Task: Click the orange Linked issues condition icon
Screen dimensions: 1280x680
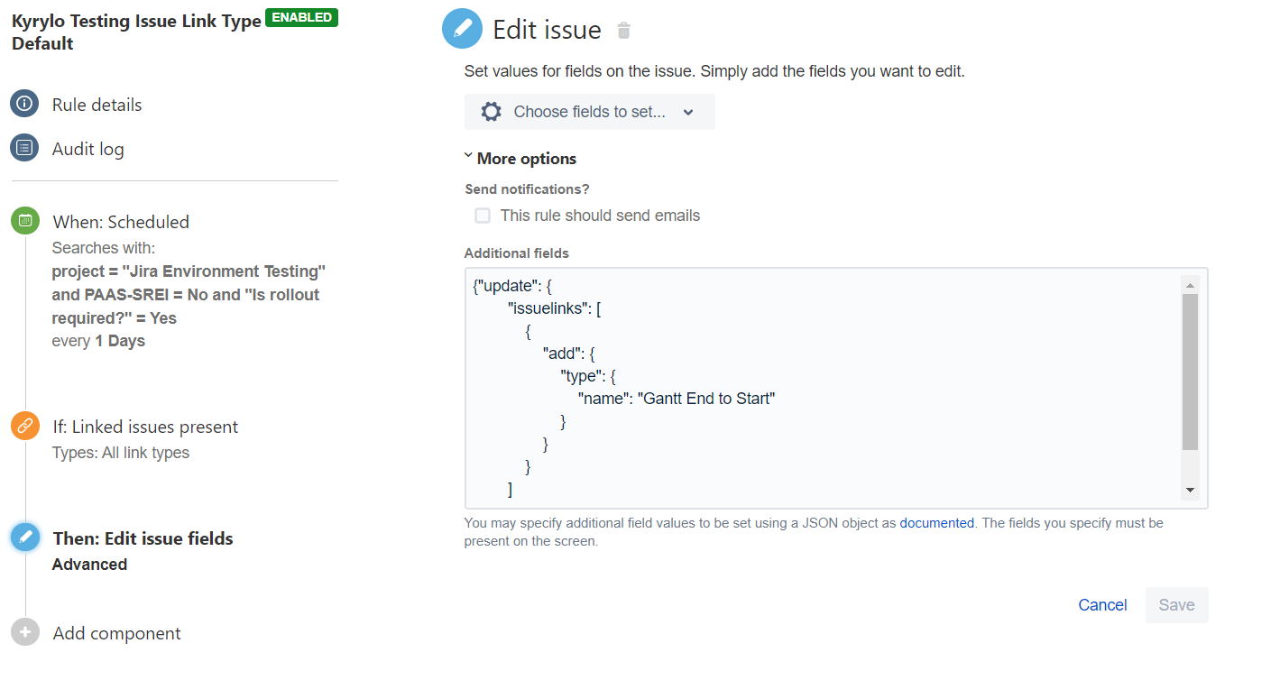Action: (25, 426)
